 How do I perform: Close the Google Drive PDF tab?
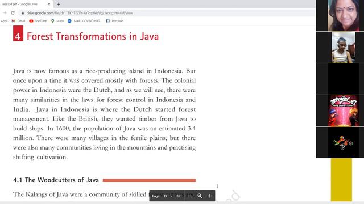(49, 4)
